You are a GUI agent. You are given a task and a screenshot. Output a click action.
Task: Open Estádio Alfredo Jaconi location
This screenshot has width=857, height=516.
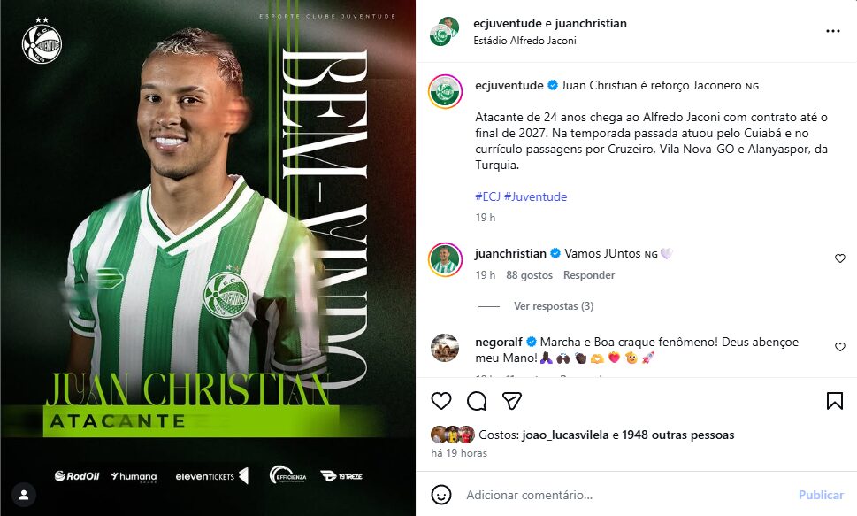tap(524, 41)
